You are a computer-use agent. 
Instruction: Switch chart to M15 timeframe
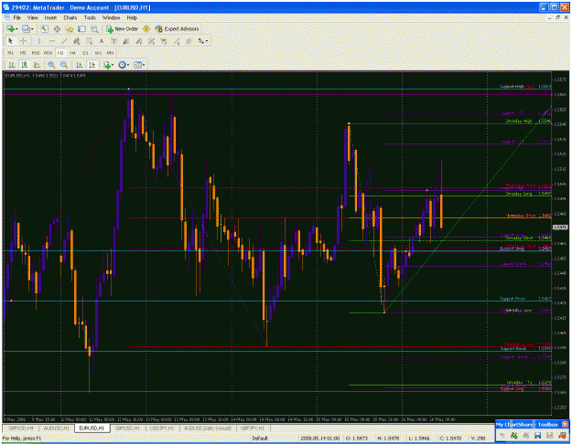pos(36,53)
